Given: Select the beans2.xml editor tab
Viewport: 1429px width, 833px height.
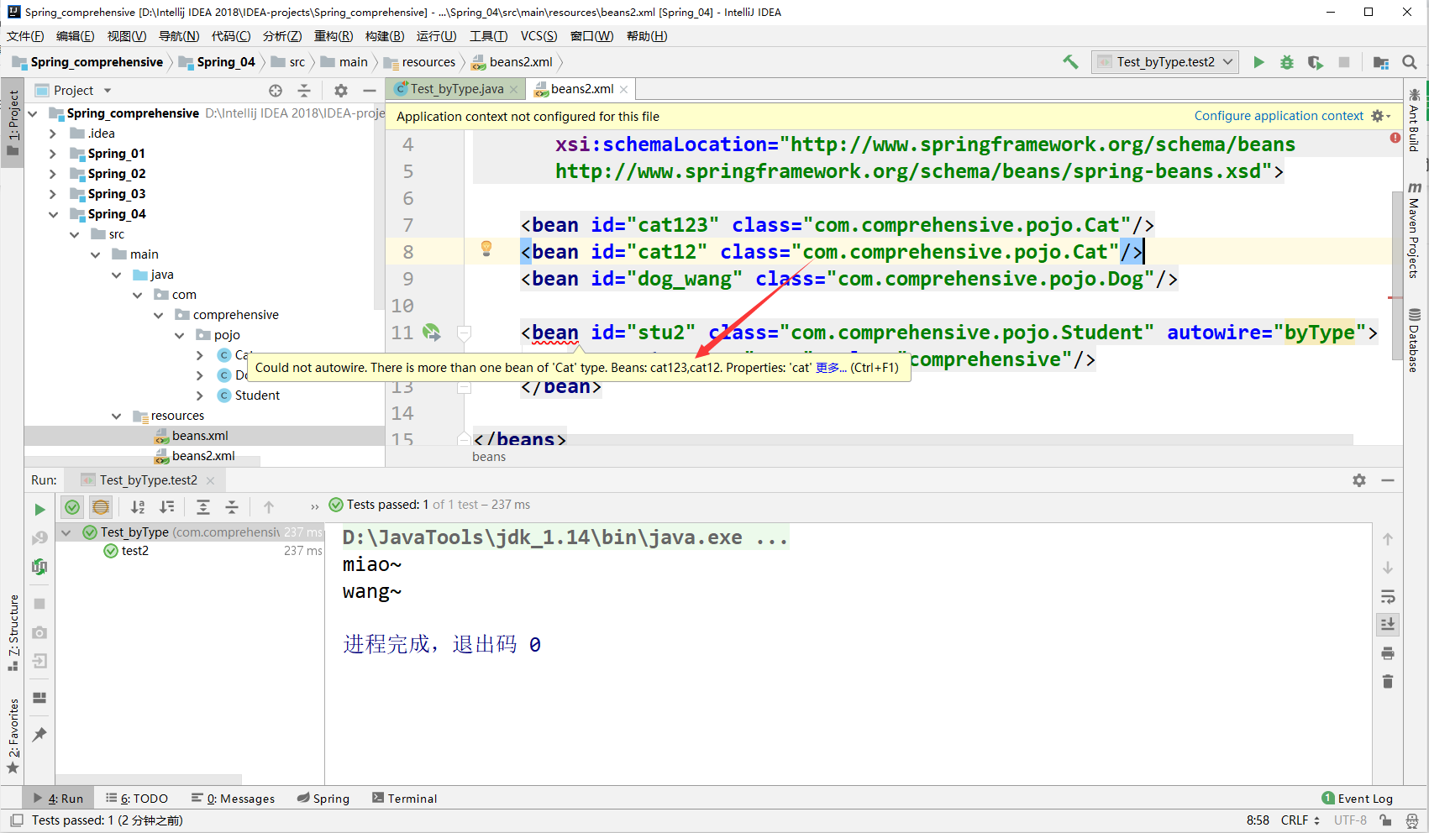Looking at the screenshot, I should tap(581, 89).
